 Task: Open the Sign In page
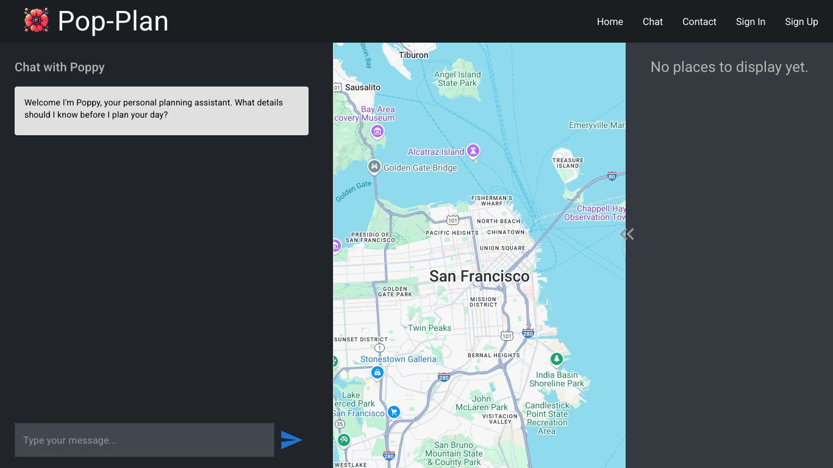pos(751,21)
